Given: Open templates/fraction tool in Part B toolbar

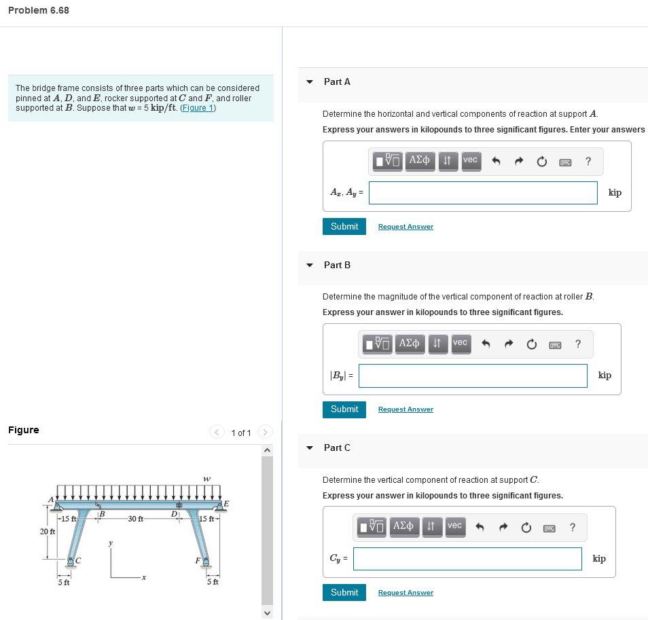Looking at the screenshot, I should (377, 344).
